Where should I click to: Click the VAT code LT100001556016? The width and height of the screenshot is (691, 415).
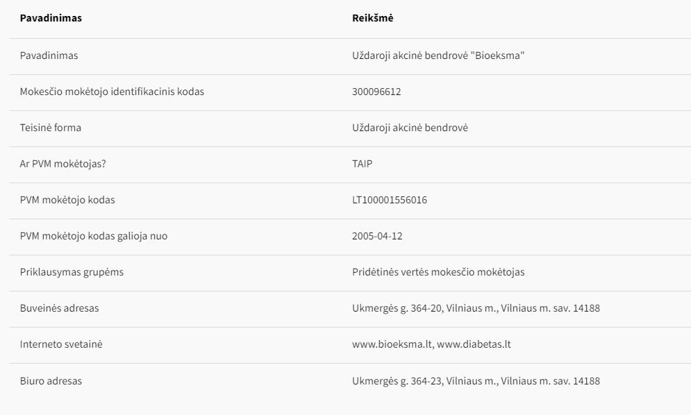click(x=390, y=200)
